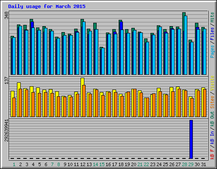Click the short pages bar on day 15
Image resolution: width=217 pixels, height=169 pixels.
(103, 61)
